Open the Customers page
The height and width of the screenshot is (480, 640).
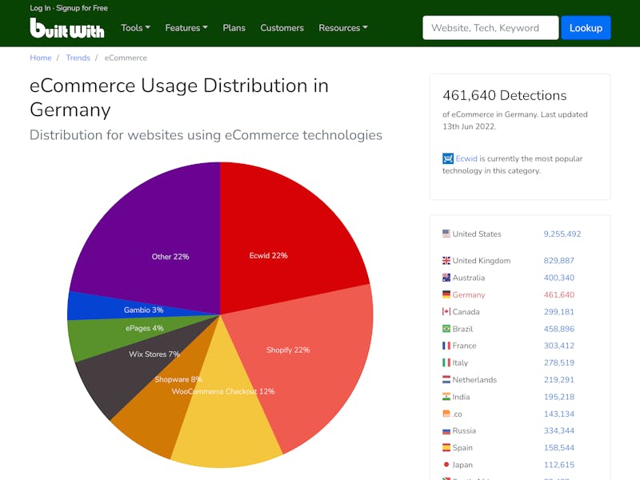pyautogui.click(x=282, y=28)
